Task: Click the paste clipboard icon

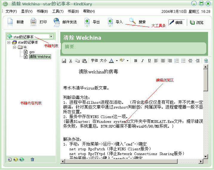Action: (84, 61)
